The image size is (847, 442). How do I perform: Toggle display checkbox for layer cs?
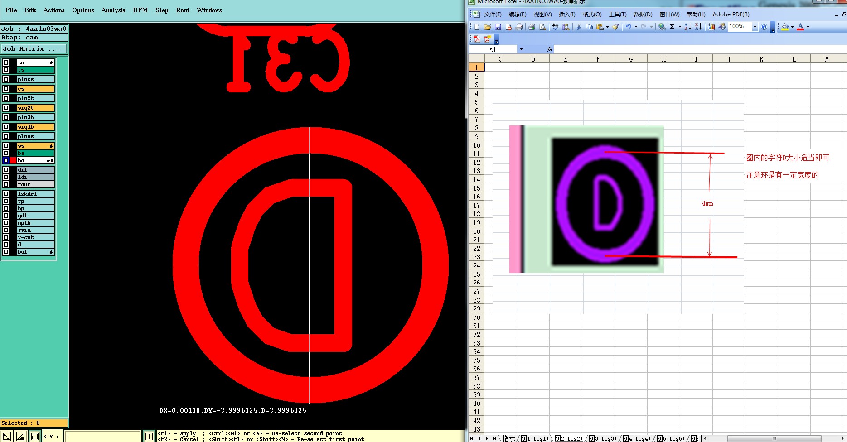click(6, 89)
